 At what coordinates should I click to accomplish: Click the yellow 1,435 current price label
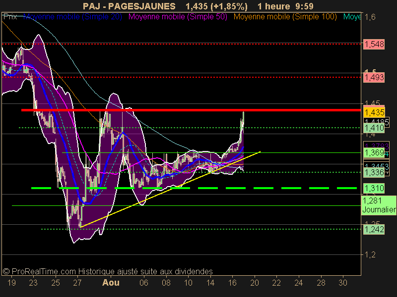(x=374, y=112)
